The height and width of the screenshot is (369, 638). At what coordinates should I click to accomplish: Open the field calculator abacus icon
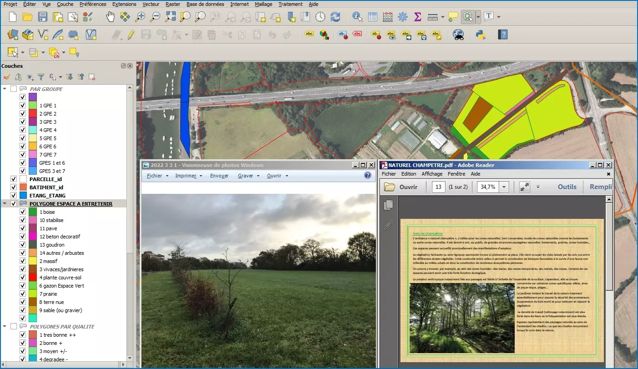click(x=388, y=17)
